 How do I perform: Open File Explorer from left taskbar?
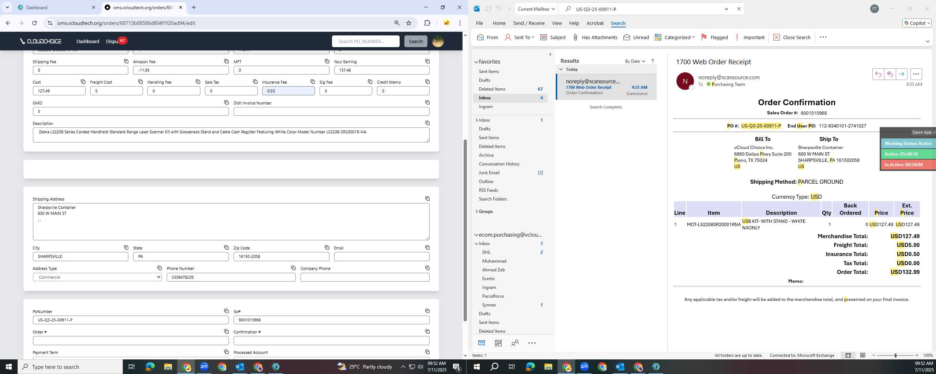coord(168,366)
